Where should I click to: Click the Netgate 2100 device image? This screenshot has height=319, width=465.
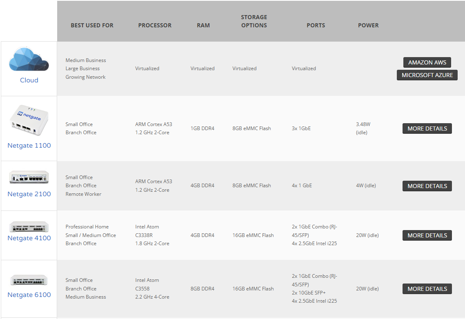[29, 177]
